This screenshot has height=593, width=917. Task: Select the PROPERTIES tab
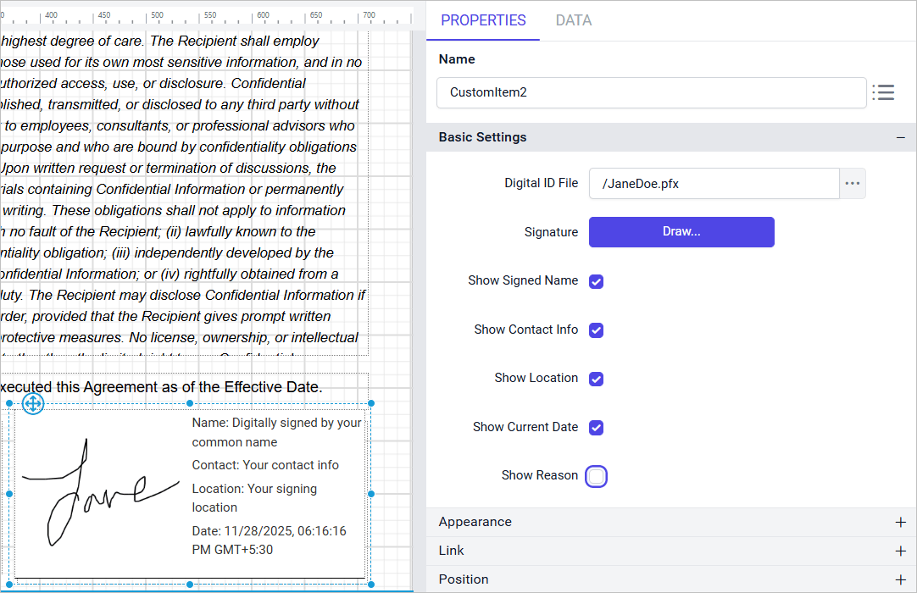pyautogui.click(x=483, y=20)
